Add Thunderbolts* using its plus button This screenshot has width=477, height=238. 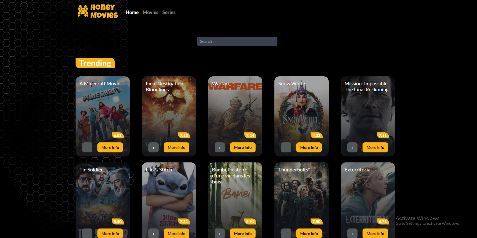(286, 233)
